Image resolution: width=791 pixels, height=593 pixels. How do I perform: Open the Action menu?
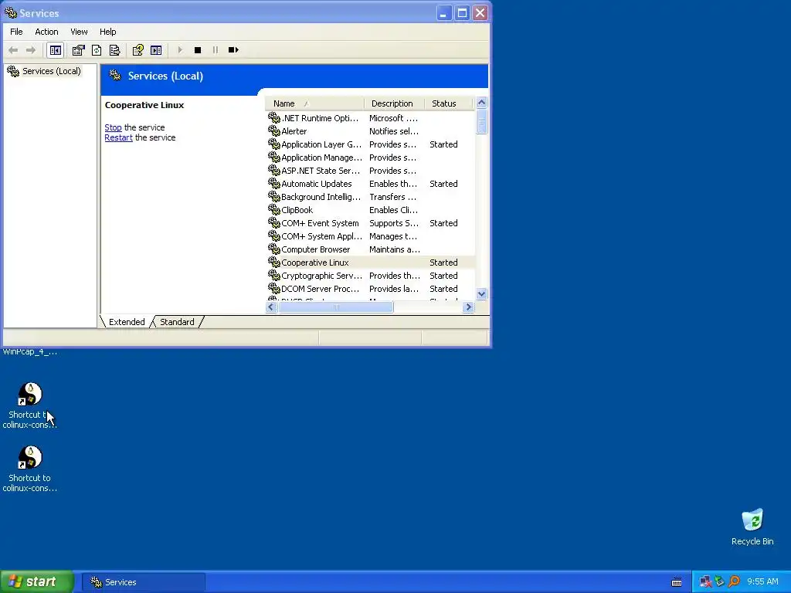click(x=46, y=31)
